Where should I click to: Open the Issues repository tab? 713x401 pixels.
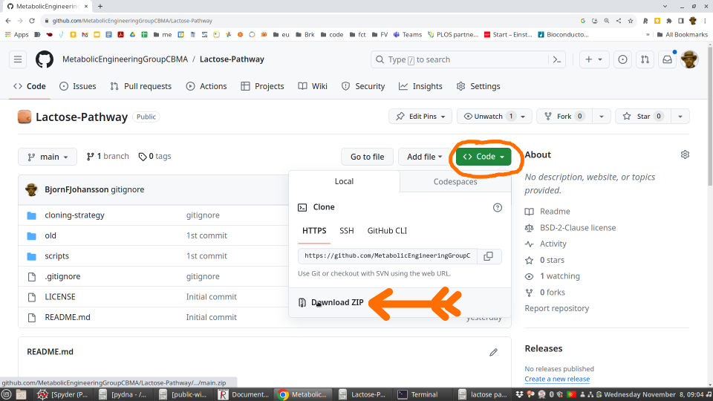[x=77, y=86]
